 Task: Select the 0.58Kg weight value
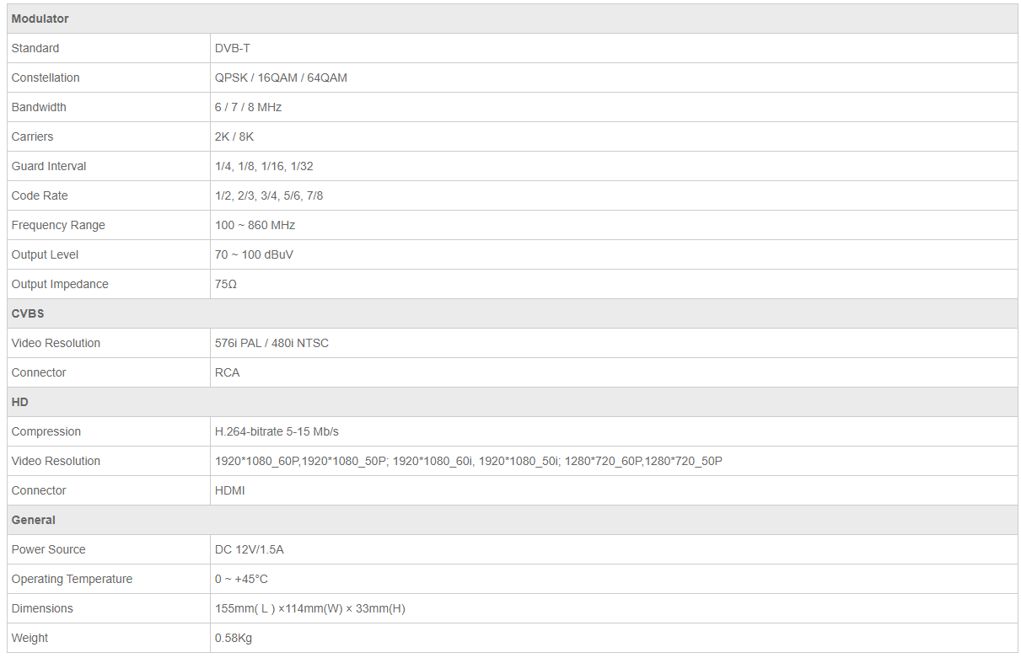point(234,638)
